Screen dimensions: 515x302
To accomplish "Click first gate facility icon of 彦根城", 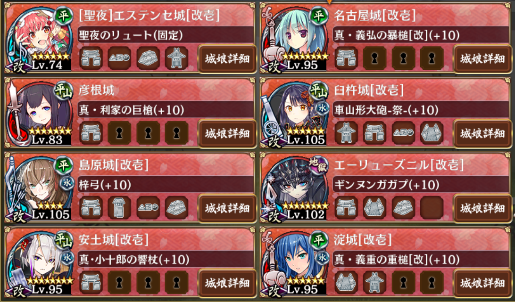I will point(91,133).
